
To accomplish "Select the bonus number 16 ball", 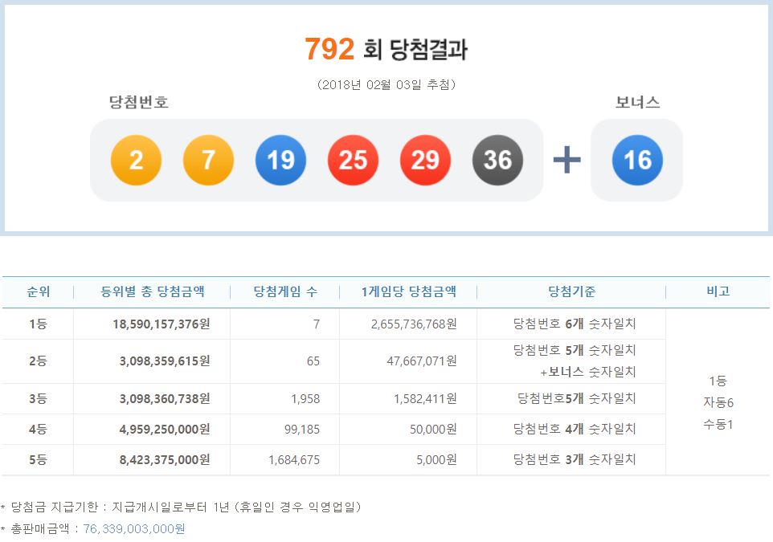I will coord(636,160).
